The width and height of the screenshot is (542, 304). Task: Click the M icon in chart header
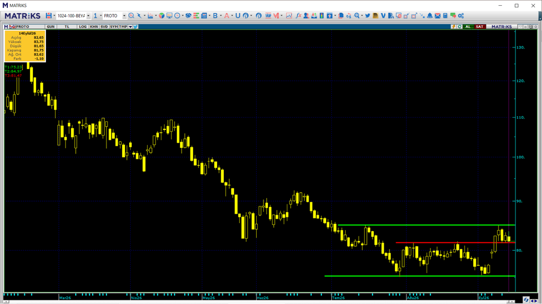(x=6, y=26)
